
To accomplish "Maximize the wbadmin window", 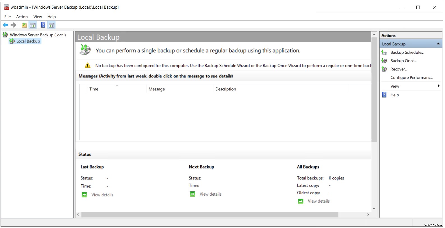I will pos(418,7).
